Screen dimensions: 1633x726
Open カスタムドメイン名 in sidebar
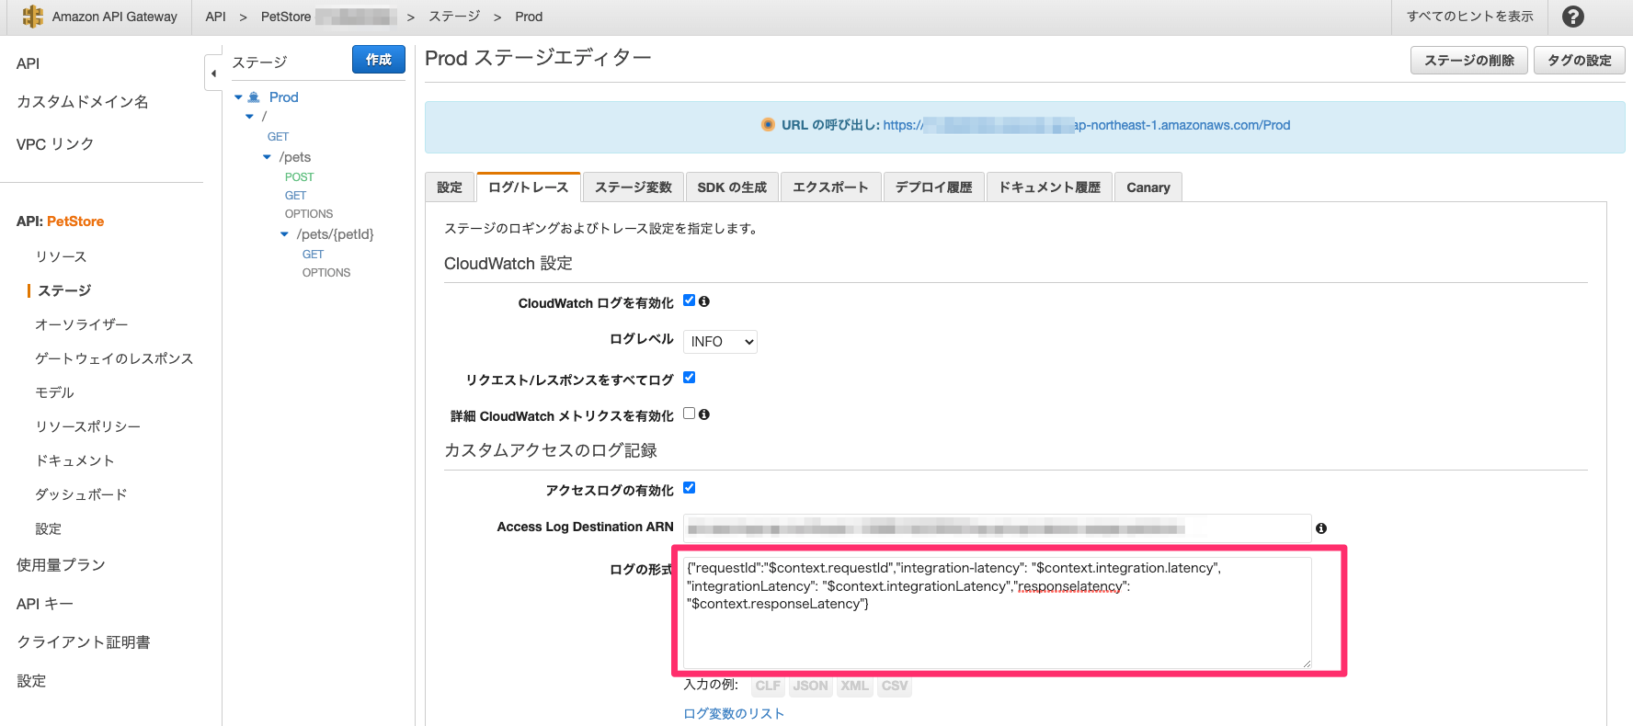pyautogui.click(x=83, y=102)
